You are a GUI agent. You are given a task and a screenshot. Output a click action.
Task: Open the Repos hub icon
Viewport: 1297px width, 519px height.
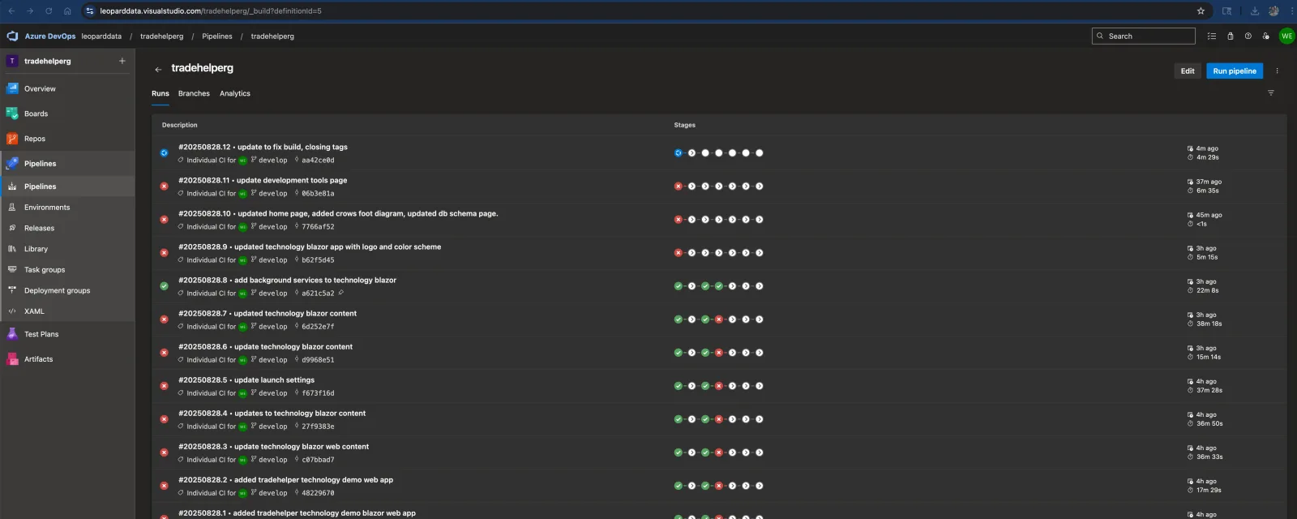pyautogui.click(x=12, y=139)
